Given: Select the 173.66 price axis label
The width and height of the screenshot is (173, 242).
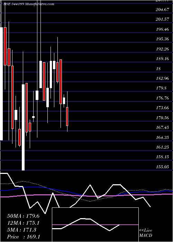Looking at the screenshot, I should (162, 108).
